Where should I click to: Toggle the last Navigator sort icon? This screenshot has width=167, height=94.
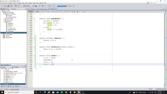pos(18,86)
